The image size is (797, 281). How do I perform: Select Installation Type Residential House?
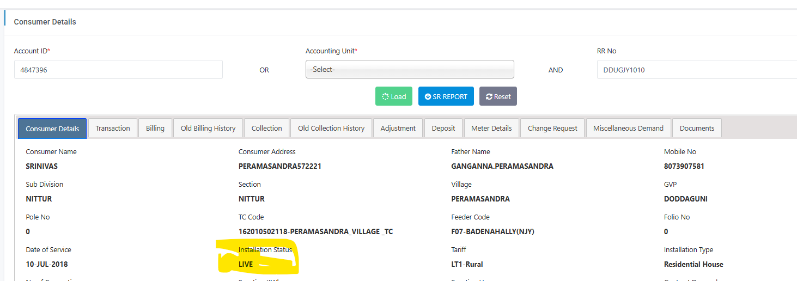pyautogui.click(x=693, y=264)
